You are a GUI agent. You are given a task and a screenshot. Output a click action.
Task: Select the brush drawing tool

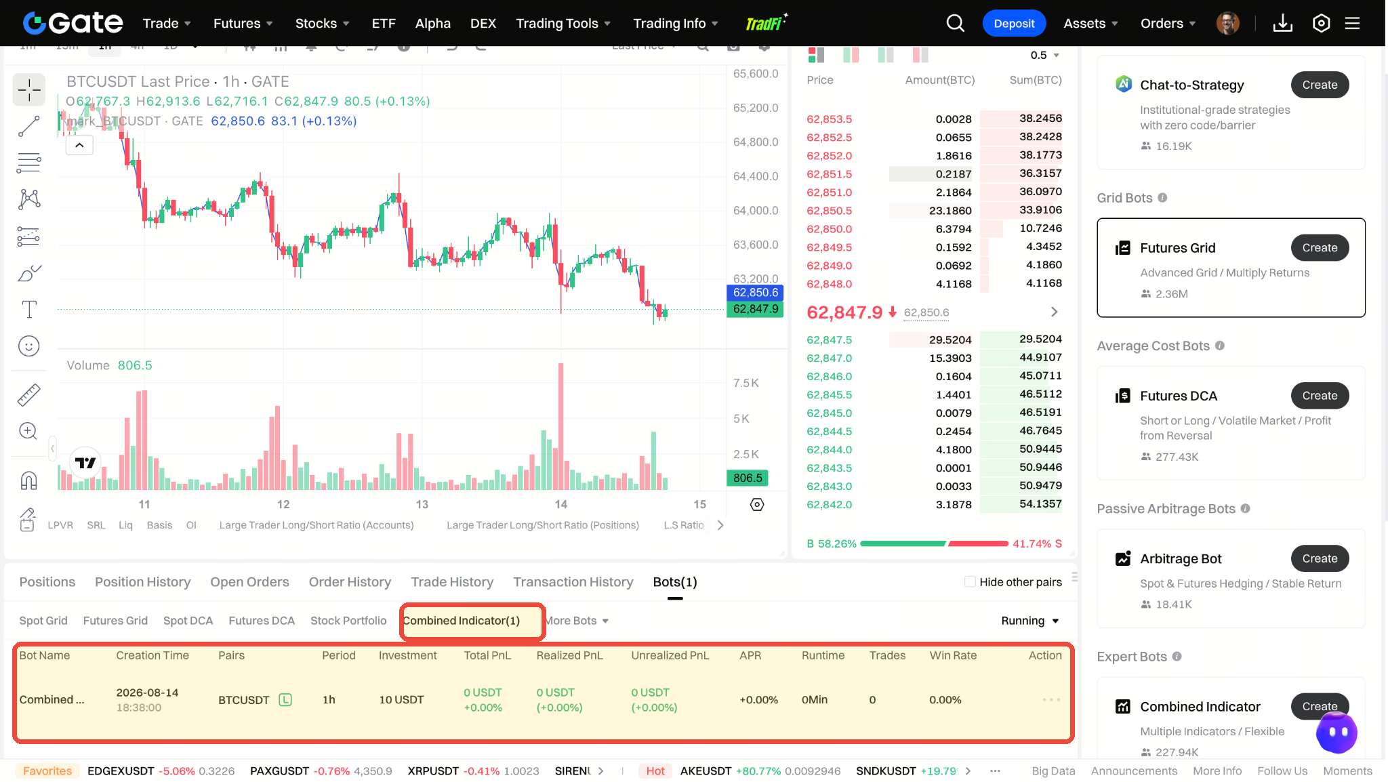tap(28, 273)
